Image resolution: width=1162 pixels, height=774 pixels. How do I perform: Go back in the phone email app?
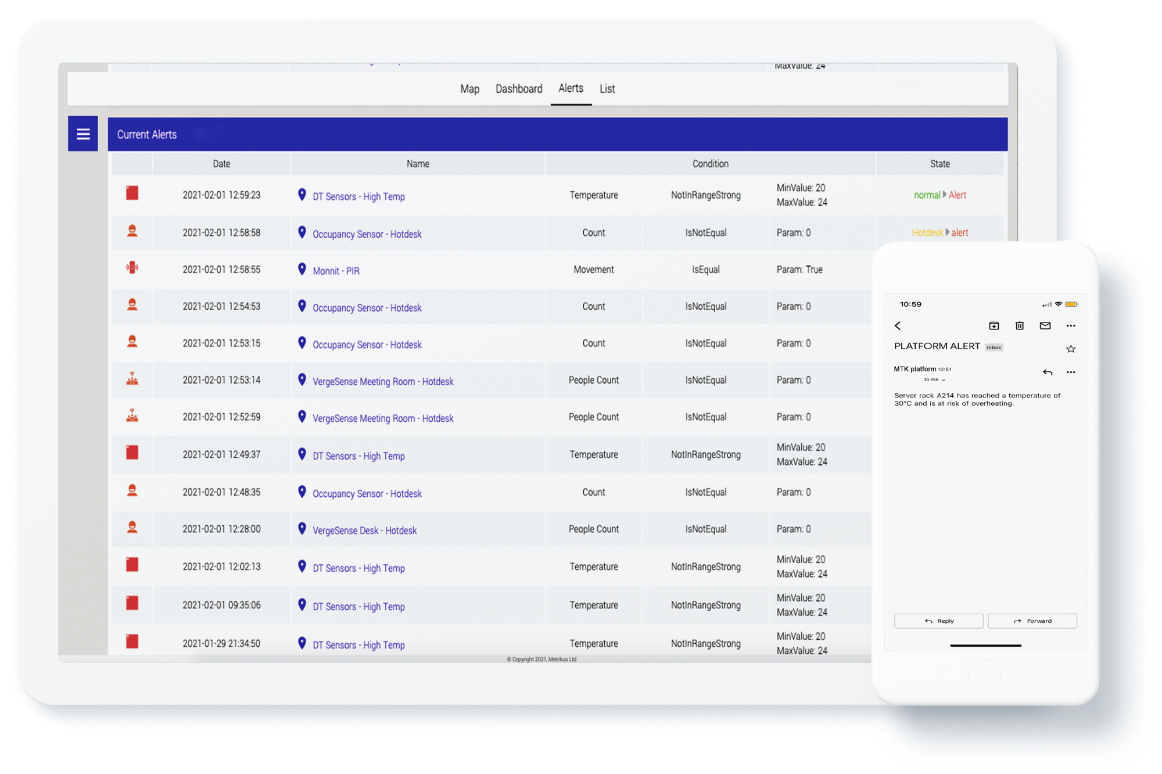pos(898,326)
